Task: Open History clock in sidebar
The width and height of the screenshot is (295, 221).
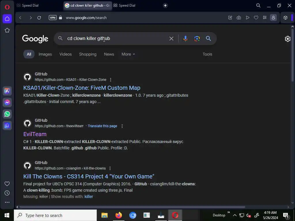Action: pos(7,193)
